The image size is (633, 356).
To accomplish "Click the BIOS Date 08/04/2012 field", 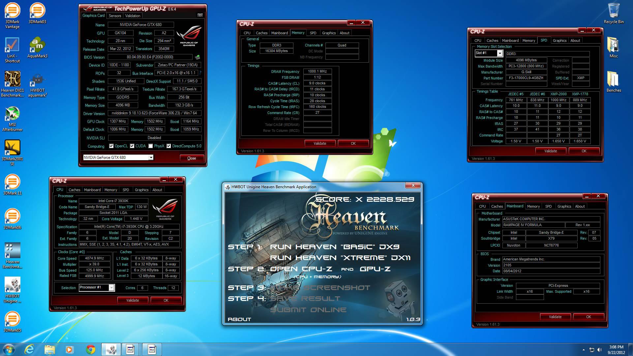I will coord(551,271).
